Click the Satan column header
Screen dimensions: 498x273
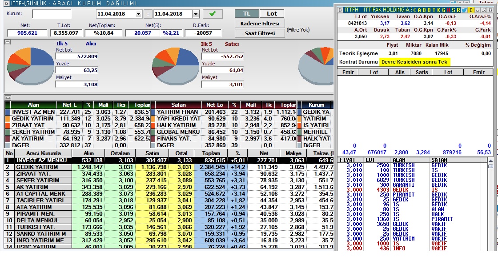pos(178,105)
